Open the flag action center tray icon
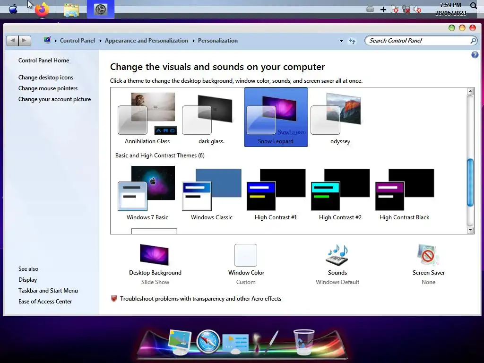Screen dimensions: 484x363 point(395,9)
